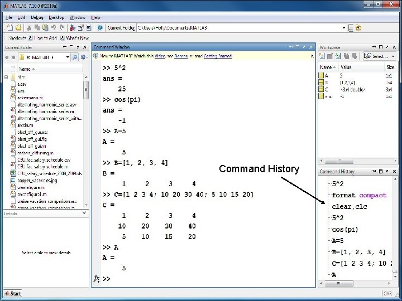
Task: Open the Window menu
Action: pyautogui.click(x=78, y=17)
